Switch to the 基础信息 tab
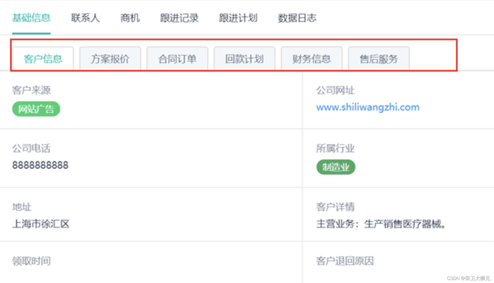Image resolution: width=494 pixels, height=283 pixels. point(31,18)
